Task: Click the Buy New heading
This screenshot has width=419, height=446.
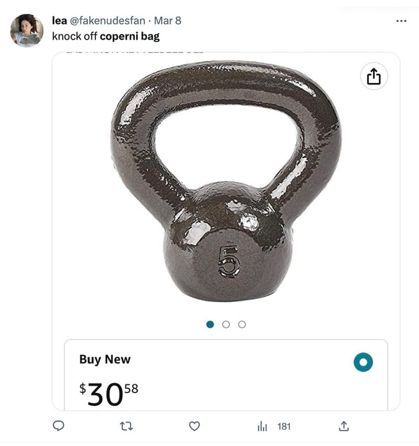Action: [x=105, y=359]
